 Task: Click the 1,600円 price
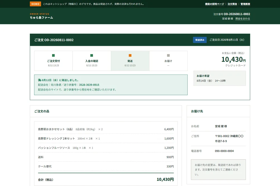click(x=169, y=139)
